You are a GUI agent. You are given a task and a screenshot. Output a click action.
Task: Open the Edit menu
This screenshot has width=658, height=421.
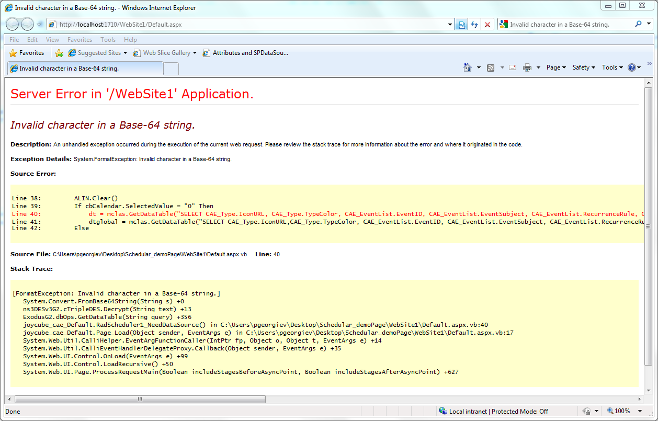coord(32,40)
